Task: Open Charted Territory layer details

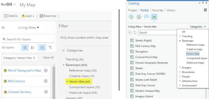Action: pyautogui.click(x=20, y=92)
